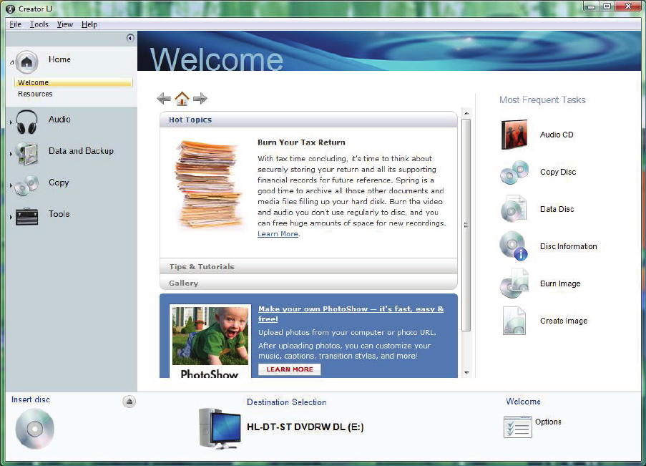
Task: Click the back arrow navigation icon
Action: (164, 99)
